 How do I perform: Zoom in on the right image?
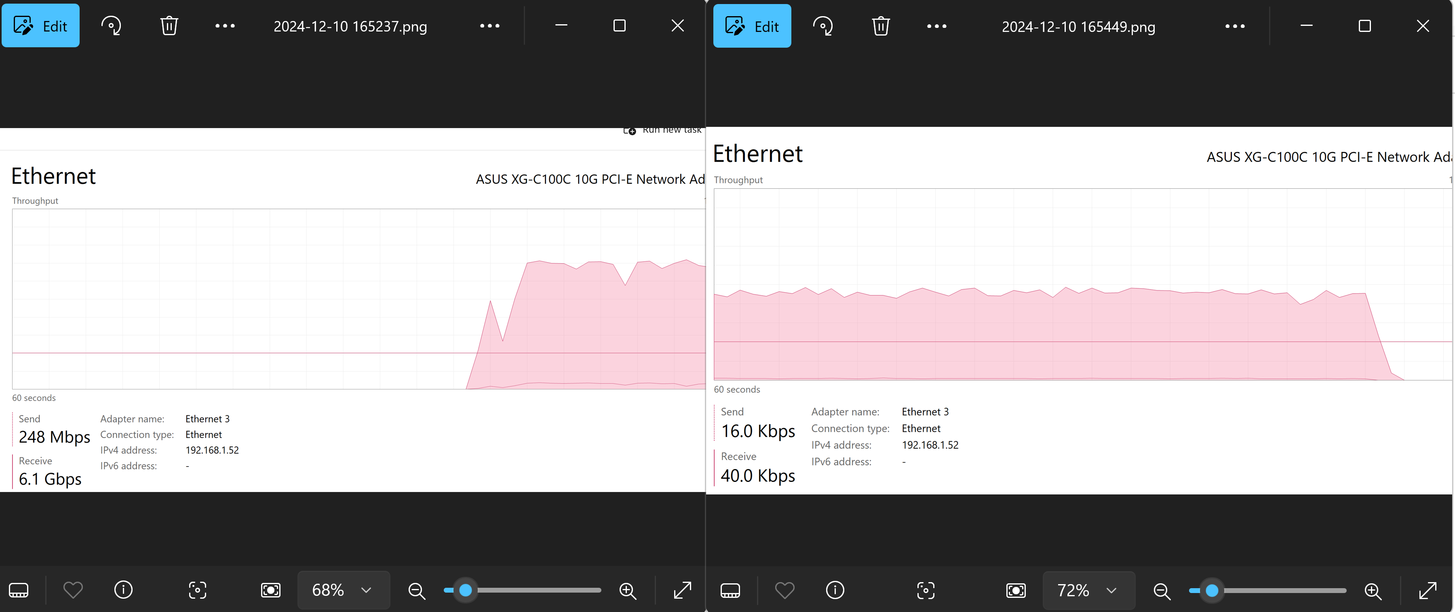(x=1373, y=591)
